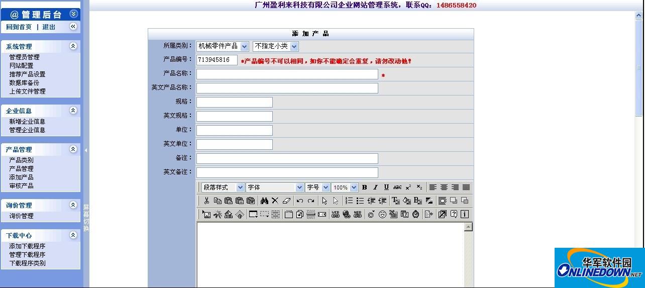
Task: Open 网站配置 in the sidebar
Action: [x=21, y=66]
